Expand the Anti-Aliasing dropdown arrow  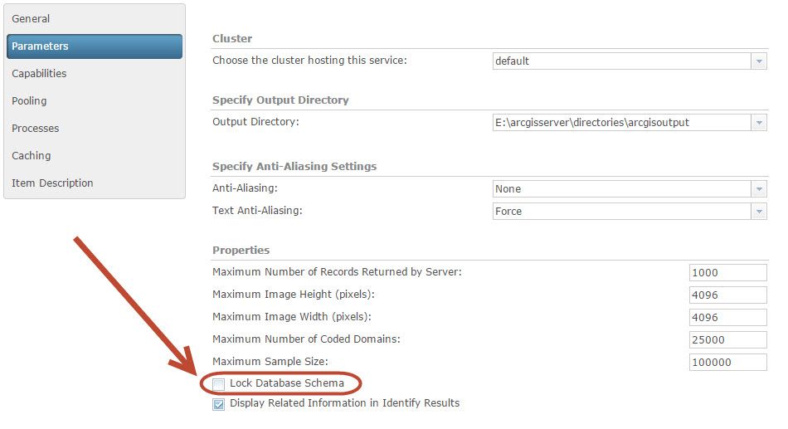pyautogui.click(x=759, y=189)
